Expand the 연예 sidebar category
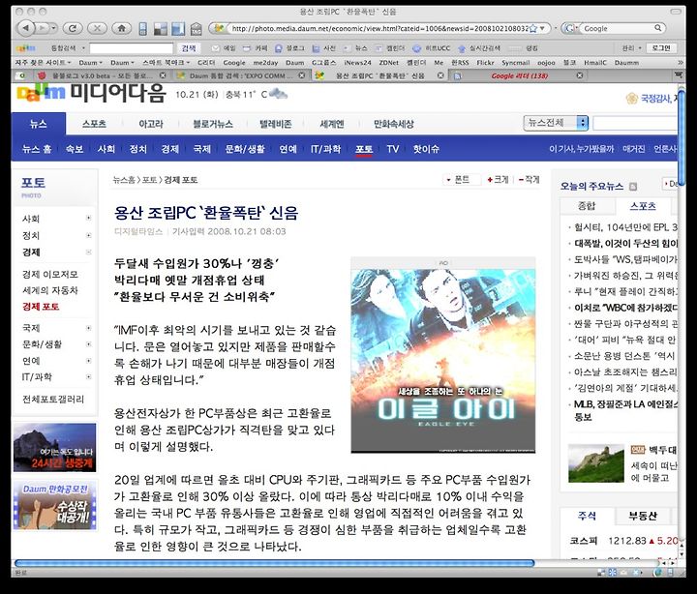Viewport: 697px width, 594px height. pyautogui.click(x=88, y=360)
